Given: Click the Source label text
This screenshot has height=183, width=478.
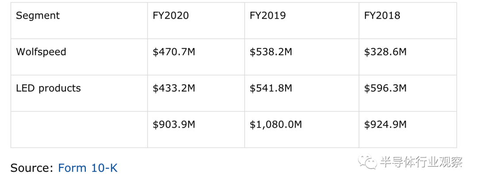Looking at the screenshot, I should (32, 168).
